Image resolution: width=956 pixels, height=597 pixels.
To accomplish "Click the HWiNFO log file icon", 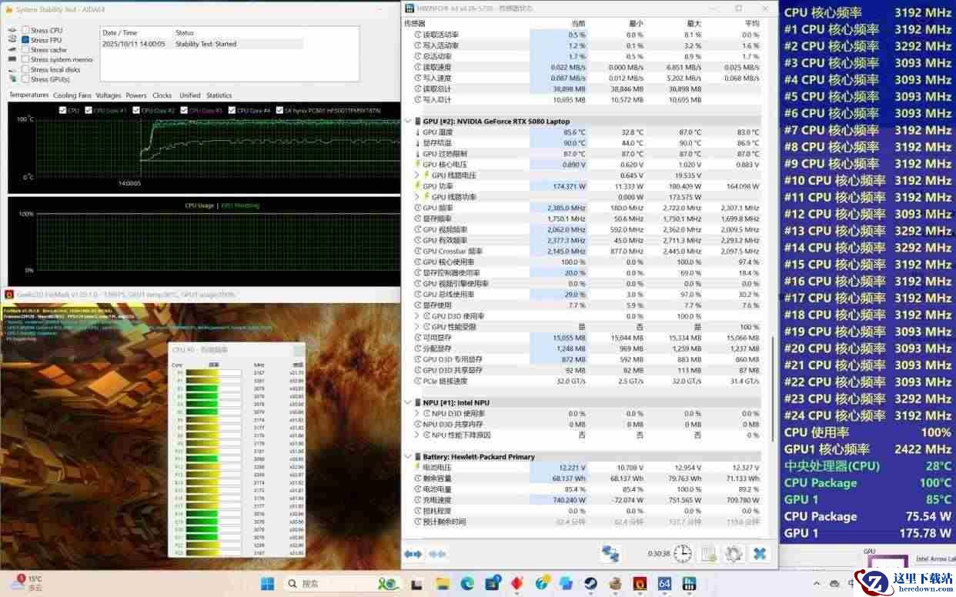I will tap(709, 554).
